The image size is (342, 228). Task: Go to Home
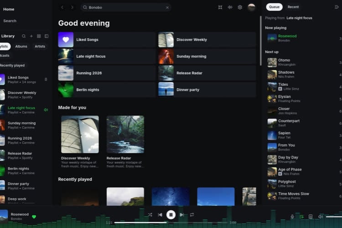click(9, 9)
